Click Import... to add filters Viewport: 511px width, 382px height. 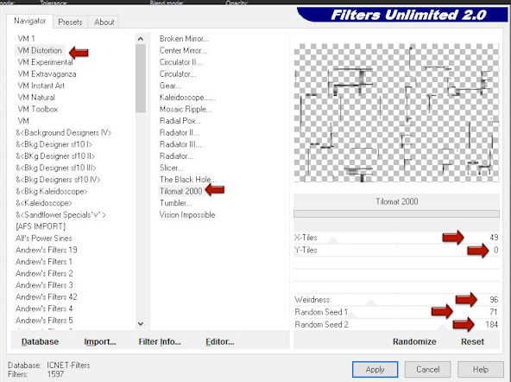point(100,341)
